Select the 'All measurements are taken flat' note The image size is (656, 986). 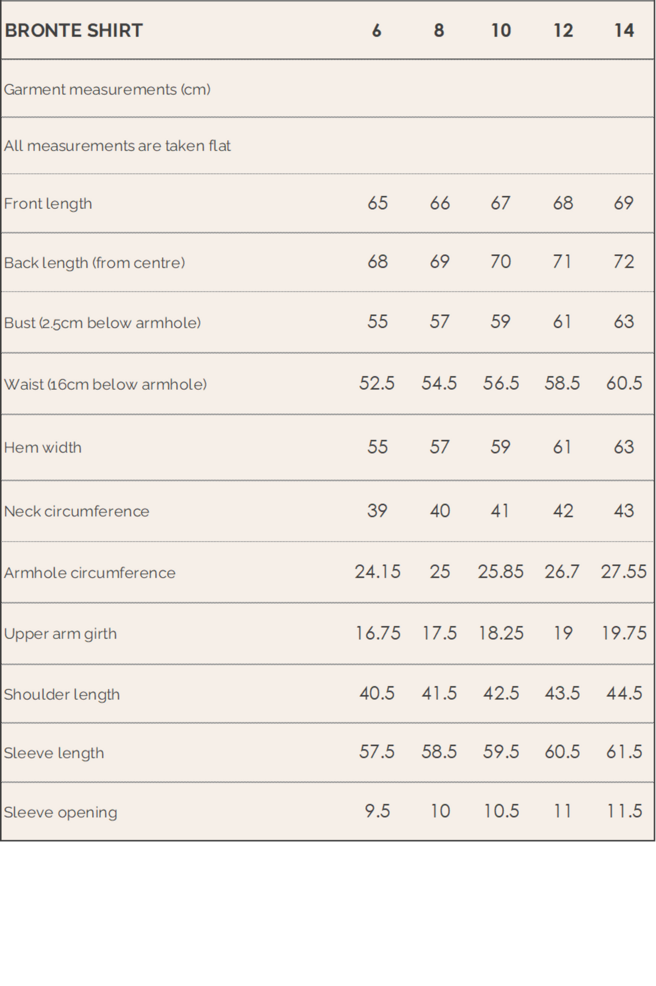(118, 146)
